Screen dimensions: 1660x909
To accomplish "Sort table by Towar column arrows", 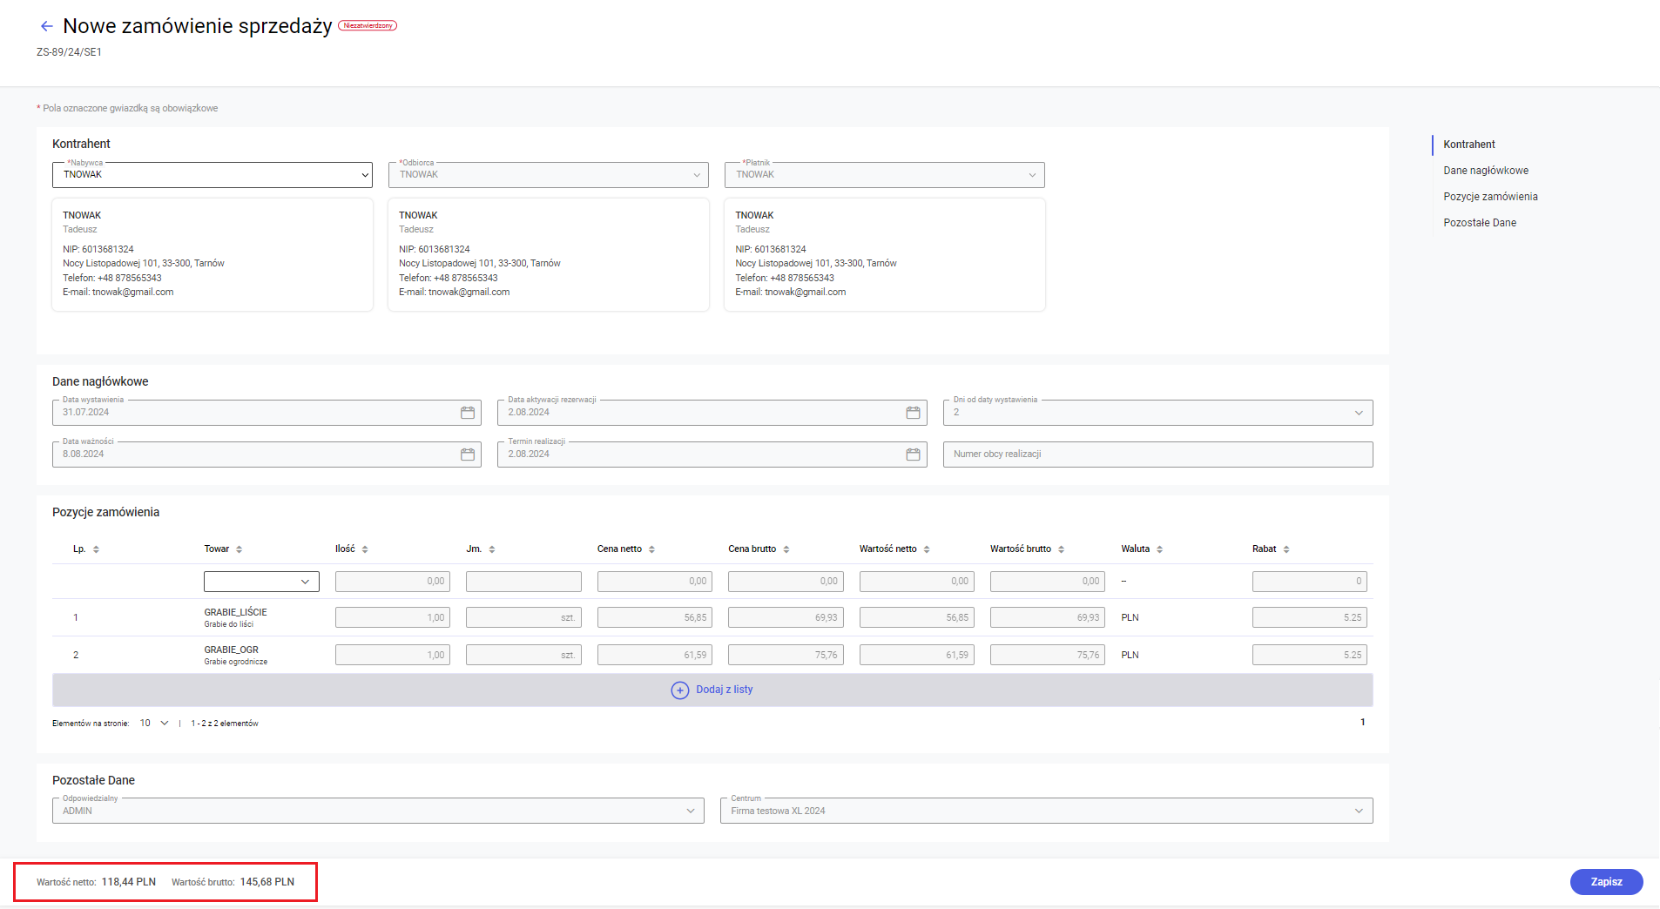I will tap(240, 549).
